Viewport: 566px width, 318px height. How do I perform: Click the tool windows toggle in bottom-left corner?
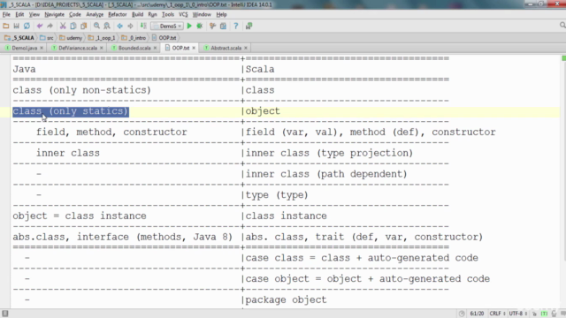tap(5, 314)
